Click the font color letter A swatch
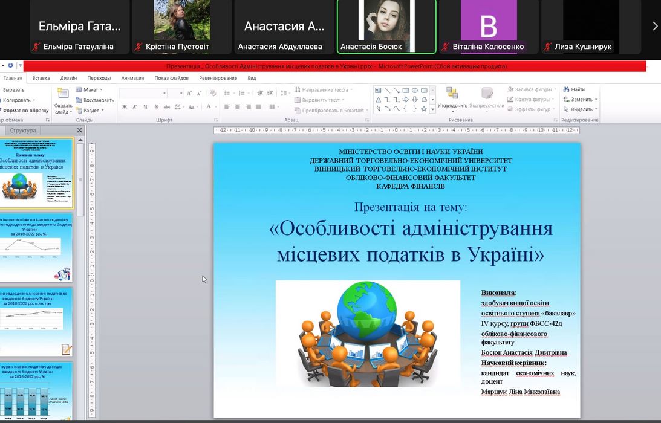The width and height of the screenshot is (661, 423). pos(209,107)
